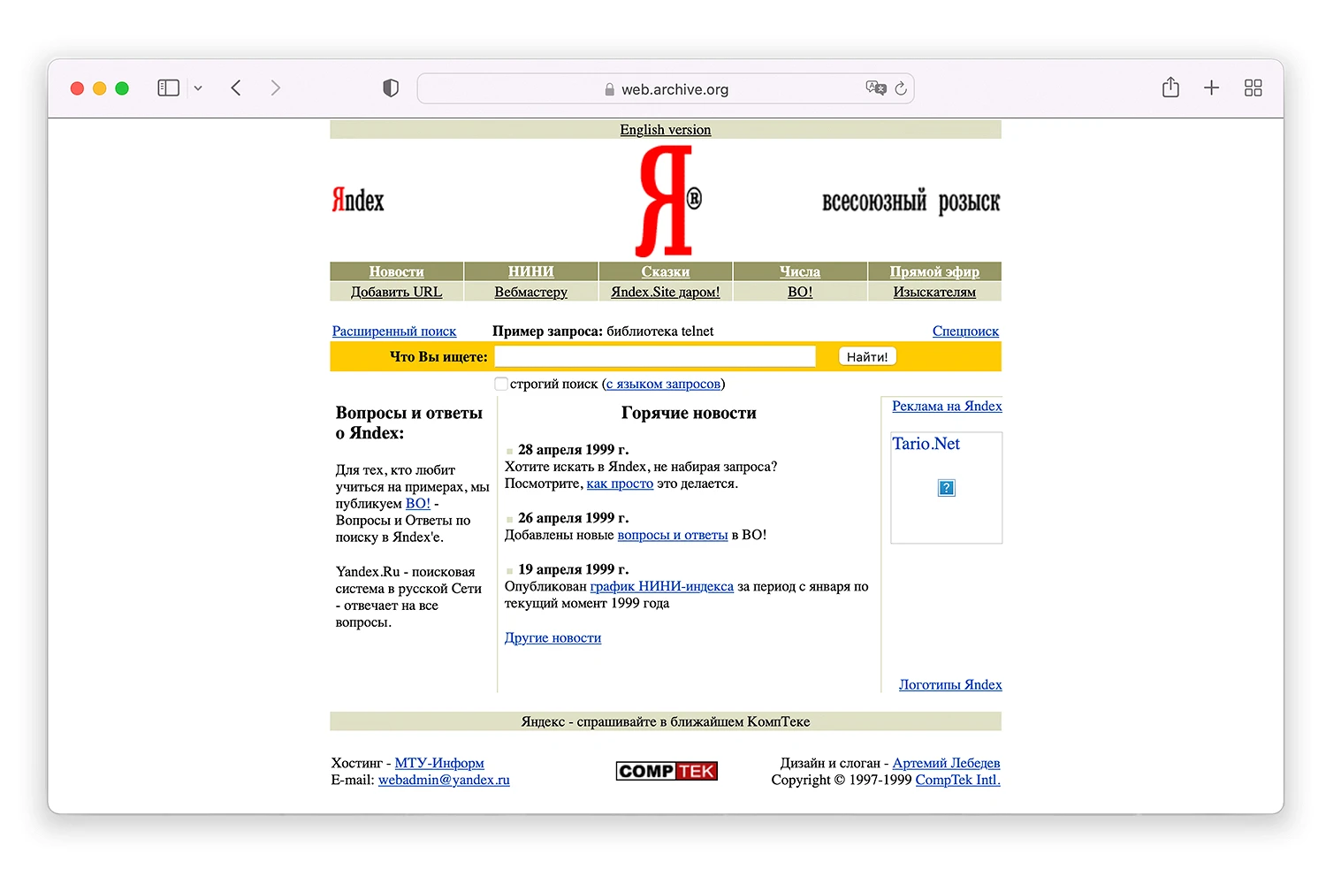Viewport: 1326px width, 884px height.
Task: Select Вебмастеру in the navigation
Action: pyautogui.click(x=531, y=292)
